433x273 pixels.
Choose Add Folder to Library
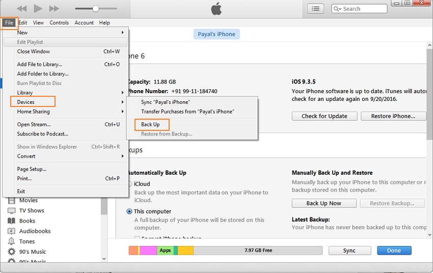pyautogui.click(x=65, y=74)
